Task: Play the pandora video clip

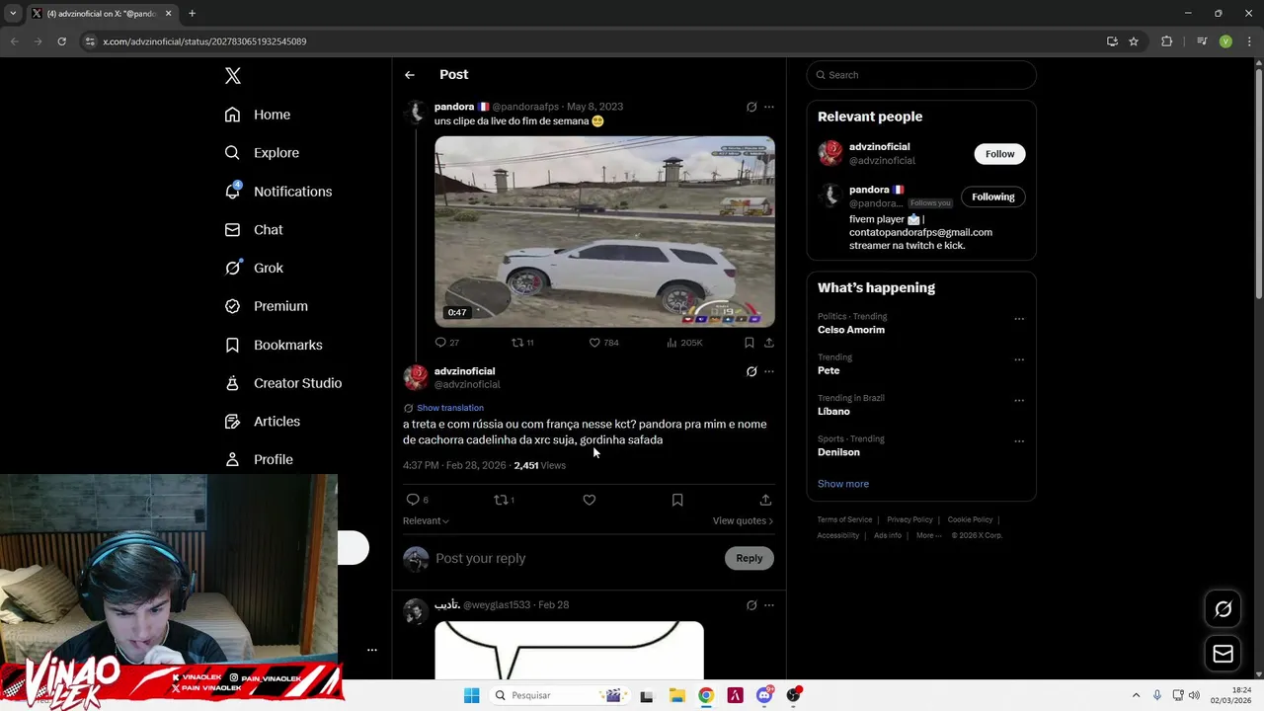Action: [x=604, y=231]
